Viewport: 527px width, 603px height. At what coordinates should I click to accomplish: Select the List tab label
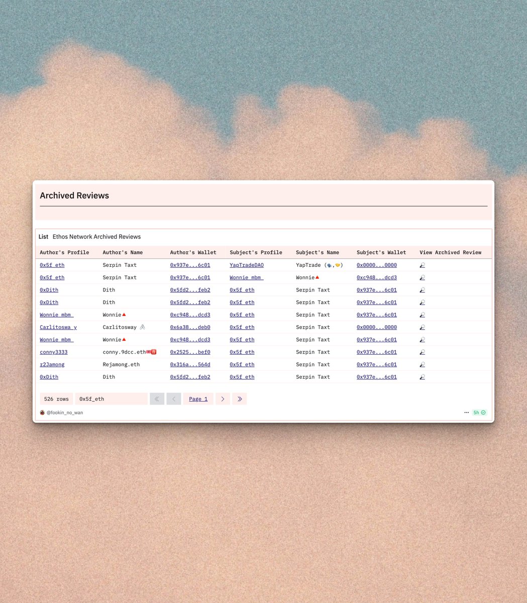[x=43, y=237]
